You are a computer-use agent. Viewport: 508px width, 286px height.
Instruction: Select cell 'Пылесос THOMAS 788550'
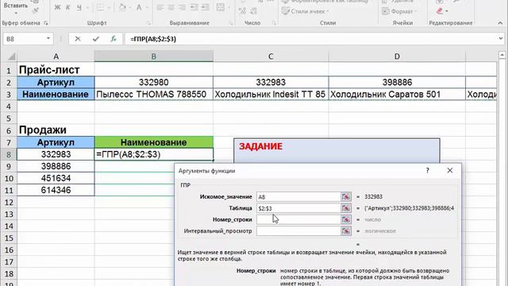154,95
